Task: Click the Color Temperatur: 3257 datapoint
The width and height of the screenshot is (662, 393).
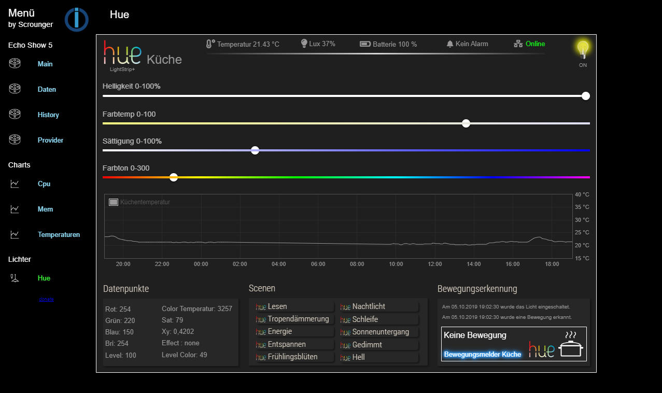Action: click(x=197, y=308)
